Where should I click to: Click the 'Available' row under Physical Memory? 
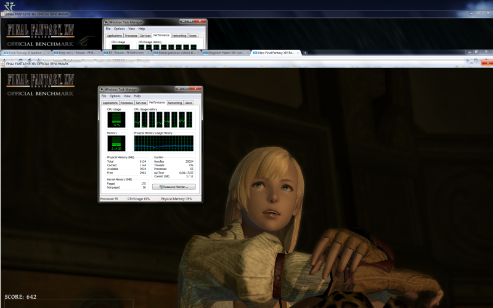(x=126, y=169)
